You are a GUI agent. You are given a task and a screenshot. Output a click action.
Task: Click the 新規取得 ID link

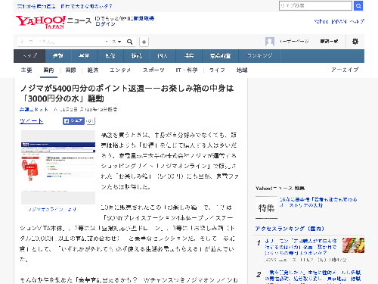tap(144, 18)
